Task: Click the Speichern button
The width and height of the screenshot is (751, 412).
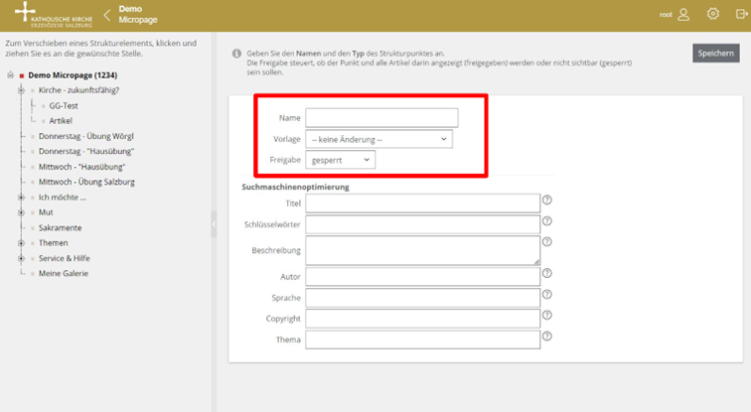Action: click(x=715, y=54)
